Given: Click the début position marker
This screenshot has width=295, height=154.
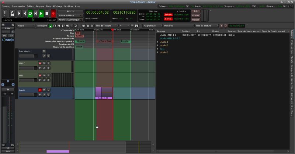Looking at the screenshot, I should point(79,47).
